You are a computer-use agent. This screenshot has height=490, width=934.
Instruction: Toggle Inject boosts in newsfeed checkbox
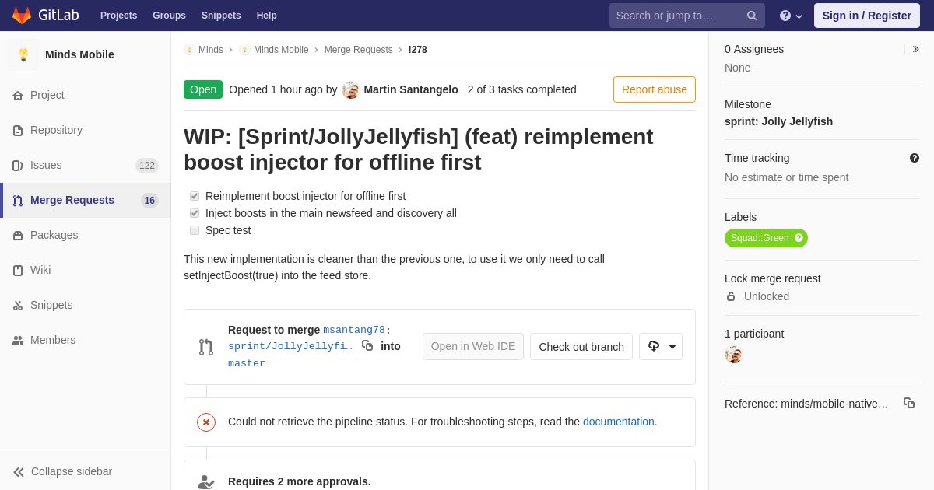coord(195,213)
